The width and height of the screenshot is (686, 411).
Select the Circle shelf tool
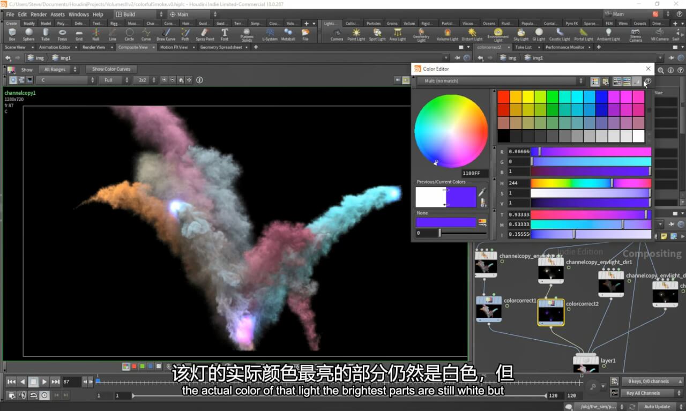pyautogui.click(x=129, y=35)
